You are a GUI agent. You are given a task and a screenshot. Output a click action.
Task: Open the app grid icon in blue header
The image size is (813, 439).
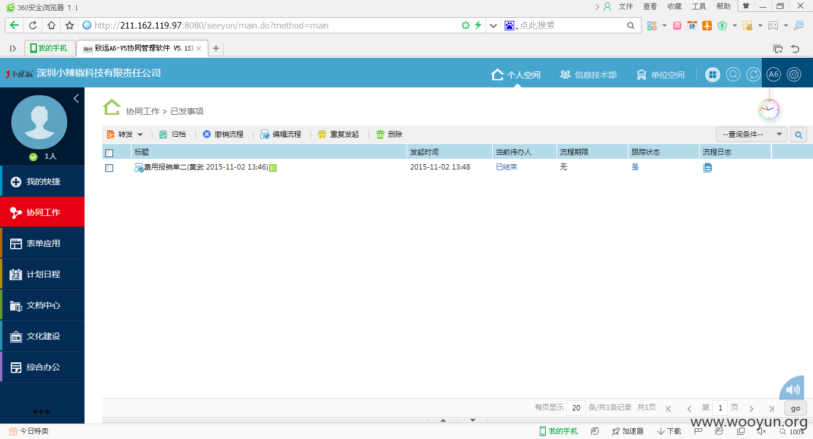point(712,74)
